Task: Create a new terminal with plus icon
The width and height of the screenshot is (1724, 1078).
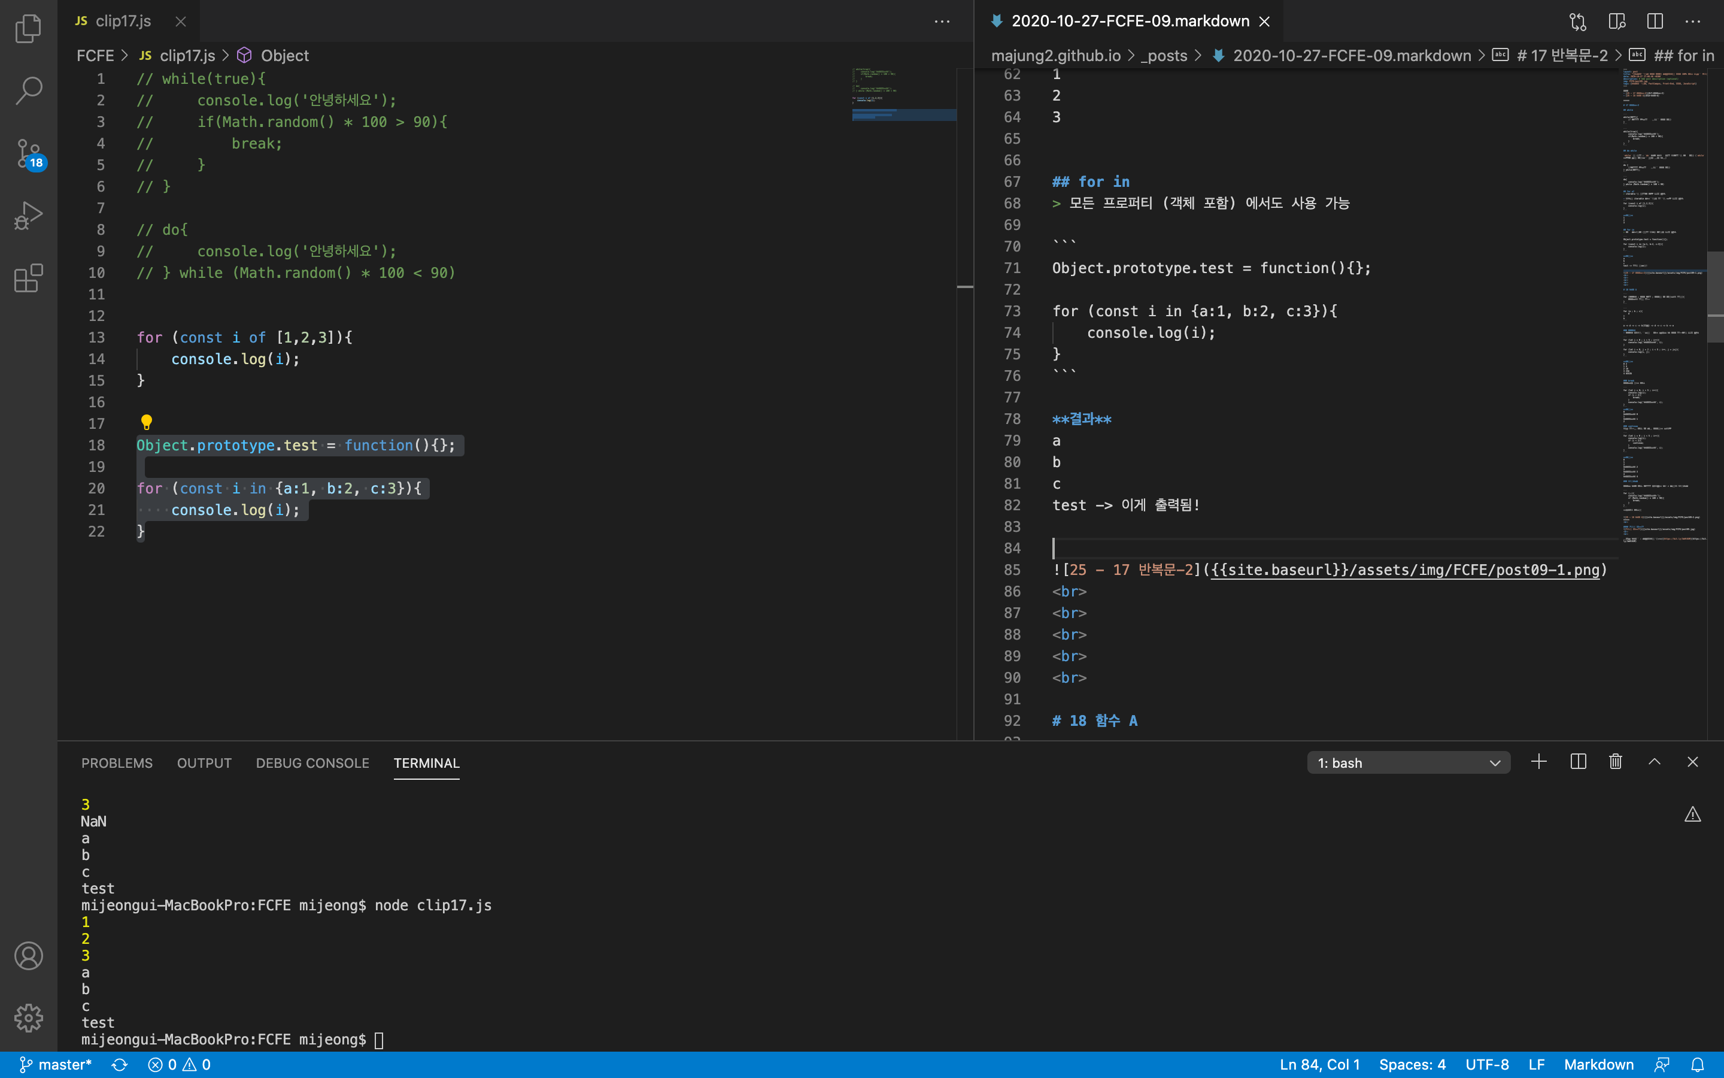Action: tap(1539, 761)
